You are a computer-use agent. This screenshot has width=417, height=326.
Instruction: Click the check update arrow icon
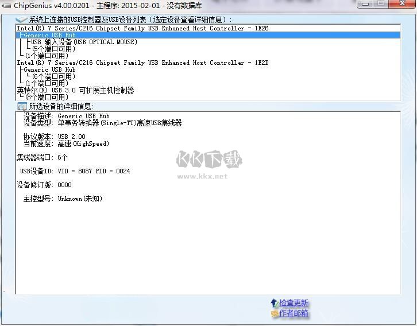tap(274, 302)
